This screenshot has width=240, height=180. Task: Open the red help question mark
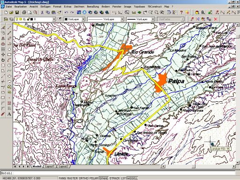coord(181,12)
